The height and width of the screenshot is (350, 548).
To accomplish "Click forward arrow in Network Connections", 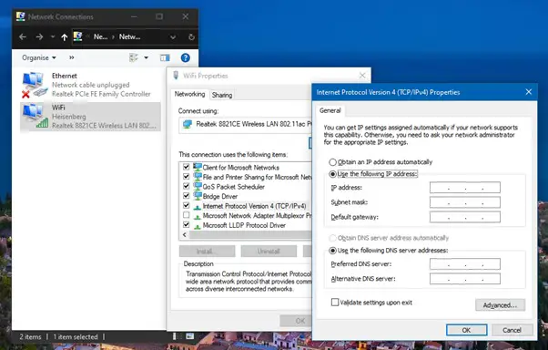I will [x=39, y=36].
